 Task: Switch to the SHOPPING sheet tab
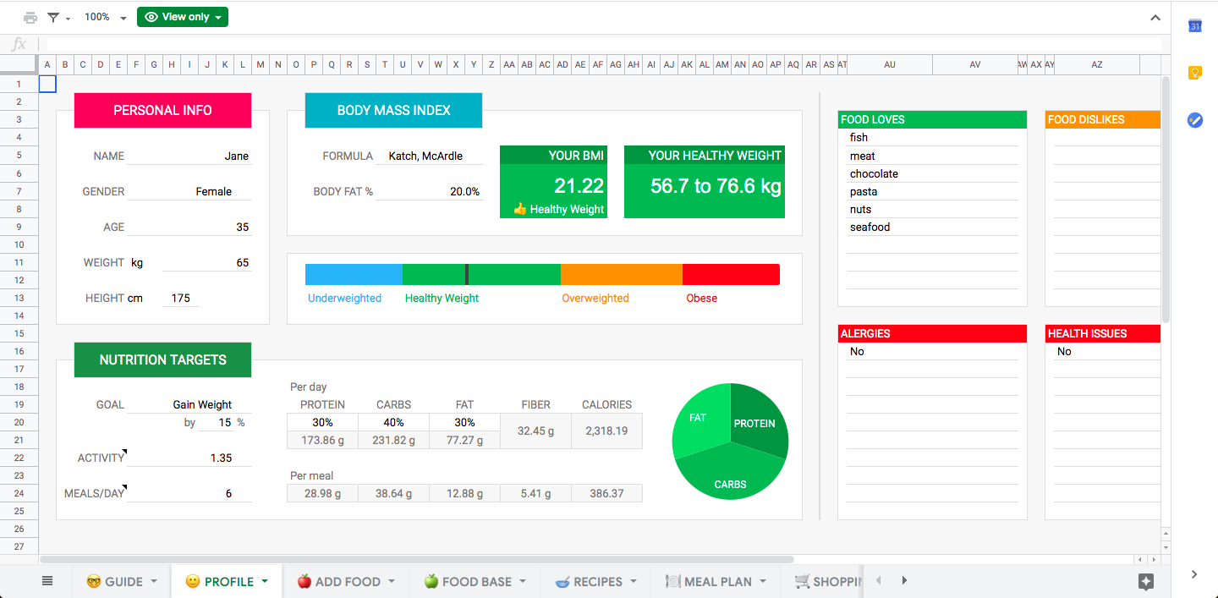point(828,581)
